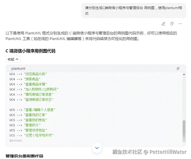Select the line "查看我的券包"
Viewport: 191px width, 159px height.
pos(28,120)
